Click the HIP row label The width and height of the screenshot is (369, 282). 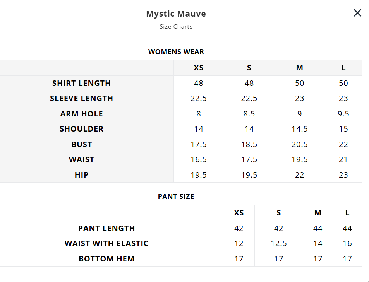[81, 175]
